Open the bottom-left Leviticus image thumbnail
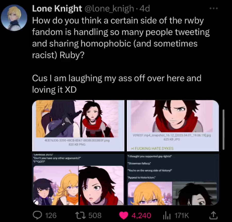The height and width of the screenshot is (222, 232). click(x=78, y=179)
